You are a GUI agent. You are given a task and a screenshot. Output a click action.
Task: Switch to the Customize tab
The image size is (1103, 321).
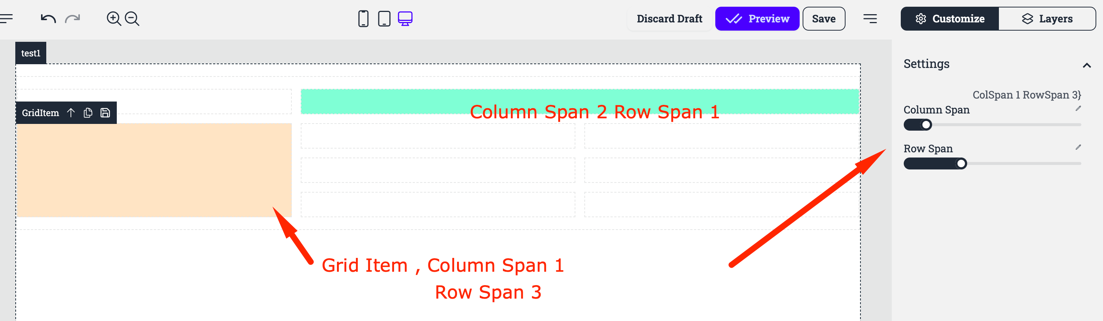tap(950, 19)
